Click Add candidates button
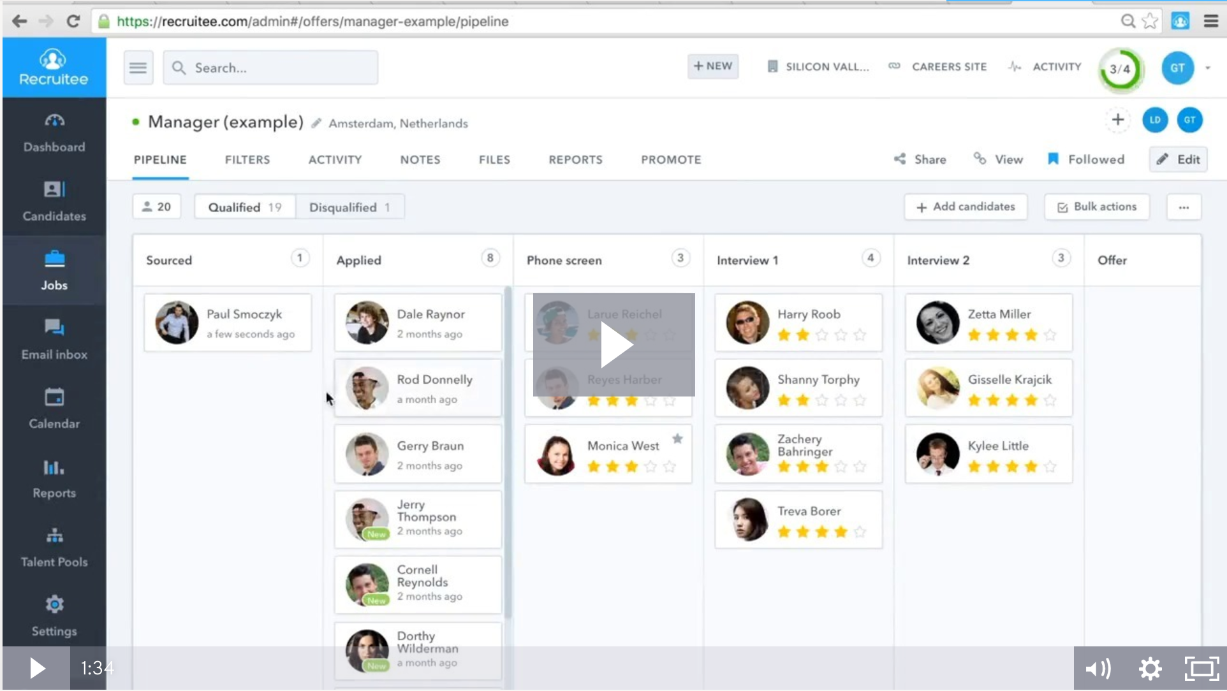The height and width of the screenshot is (691, 1227). [966, 207]
